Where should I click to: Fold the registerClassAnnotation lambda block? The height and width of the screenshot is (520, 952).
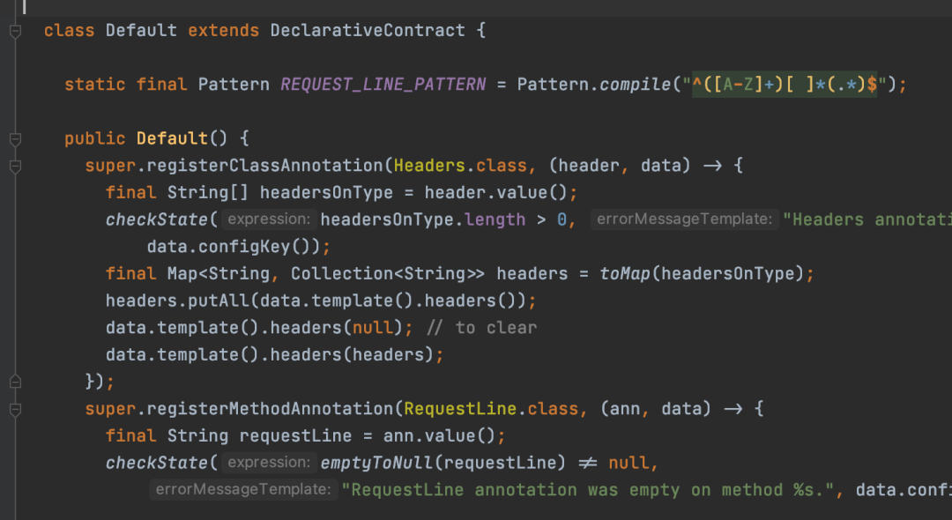pyautogui.click(x=16, y=167)
